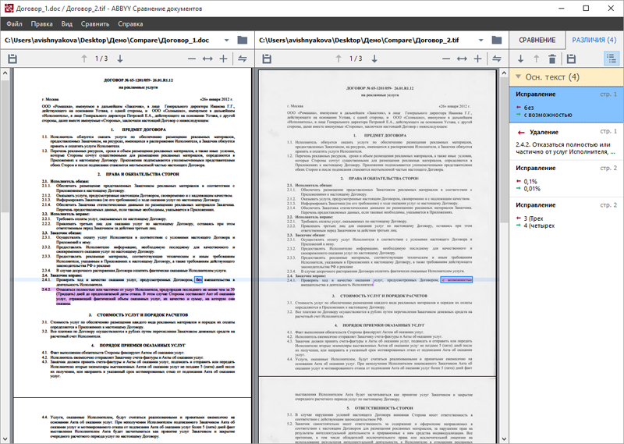
Task: Zoom in on the right document
Action: [477, 59]
